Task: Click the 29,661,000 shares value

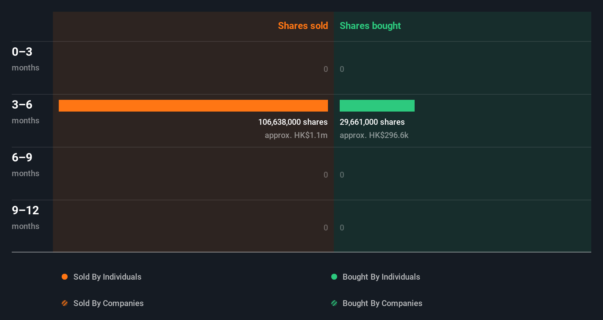Action: [372, 122]
